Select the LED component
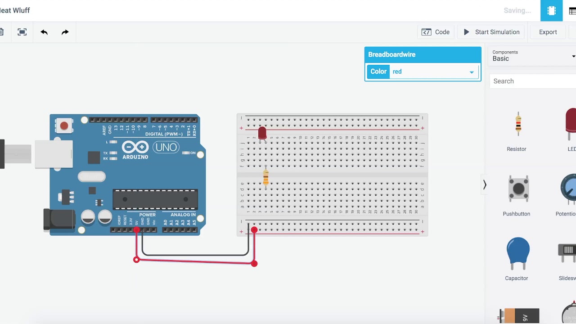Image resolution: width=576 pixels, height=324 pixels. 571,130
